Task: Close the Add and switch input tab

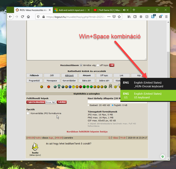Action: [x=89, y=10]
